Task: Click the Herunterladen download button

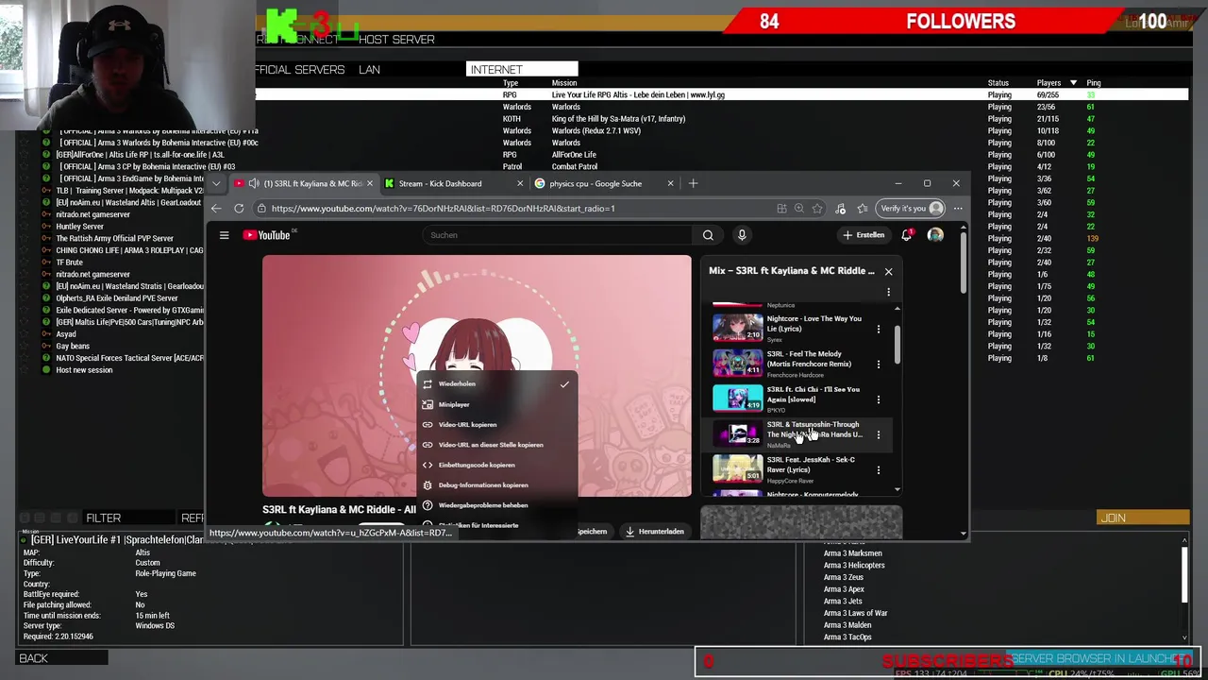Action: pyautogui.click(x=655, y=532)
